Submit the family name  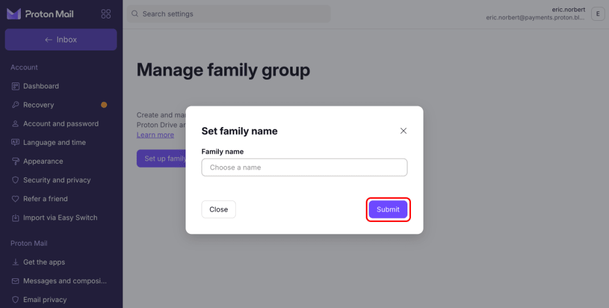[x=388, y=209]
